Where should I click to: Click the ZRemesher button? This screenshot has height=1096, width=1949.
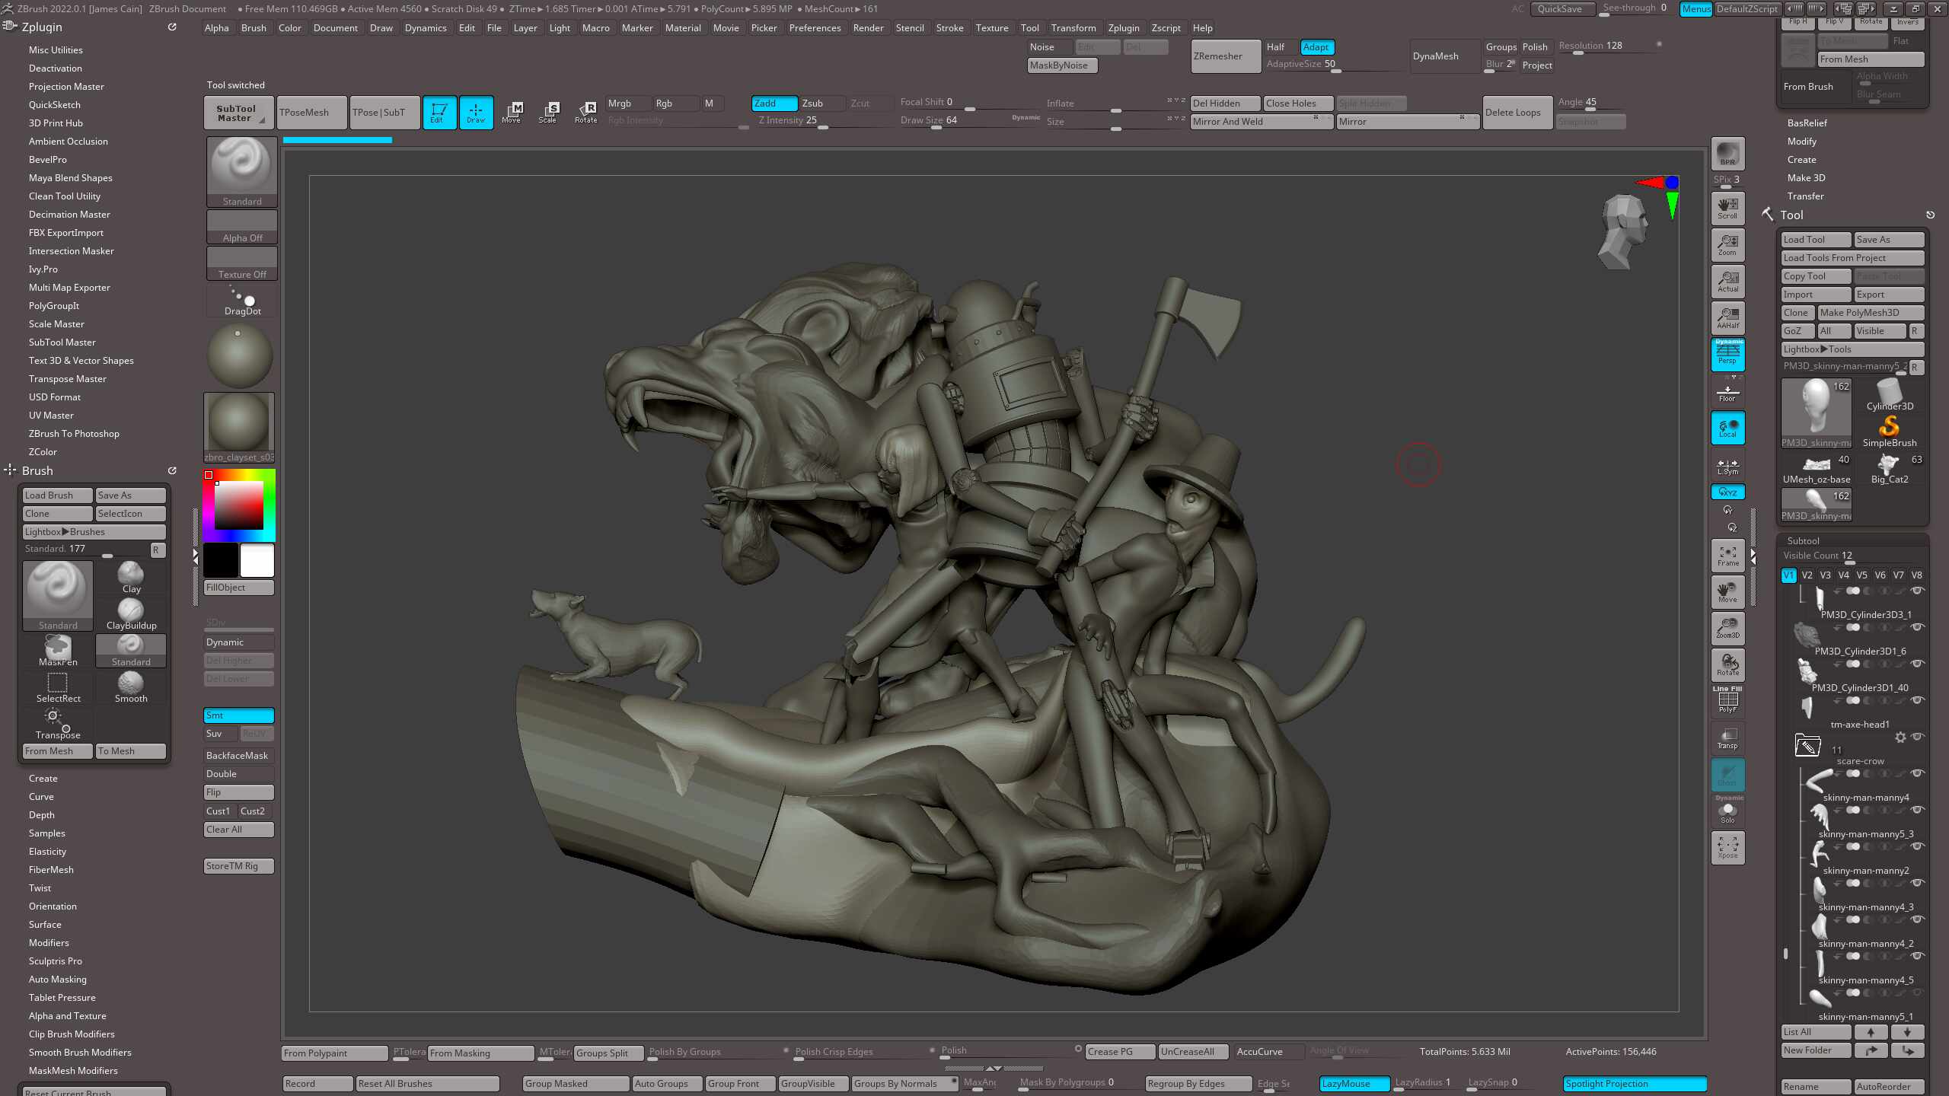pyautogui.click(x=1224, y=56)
